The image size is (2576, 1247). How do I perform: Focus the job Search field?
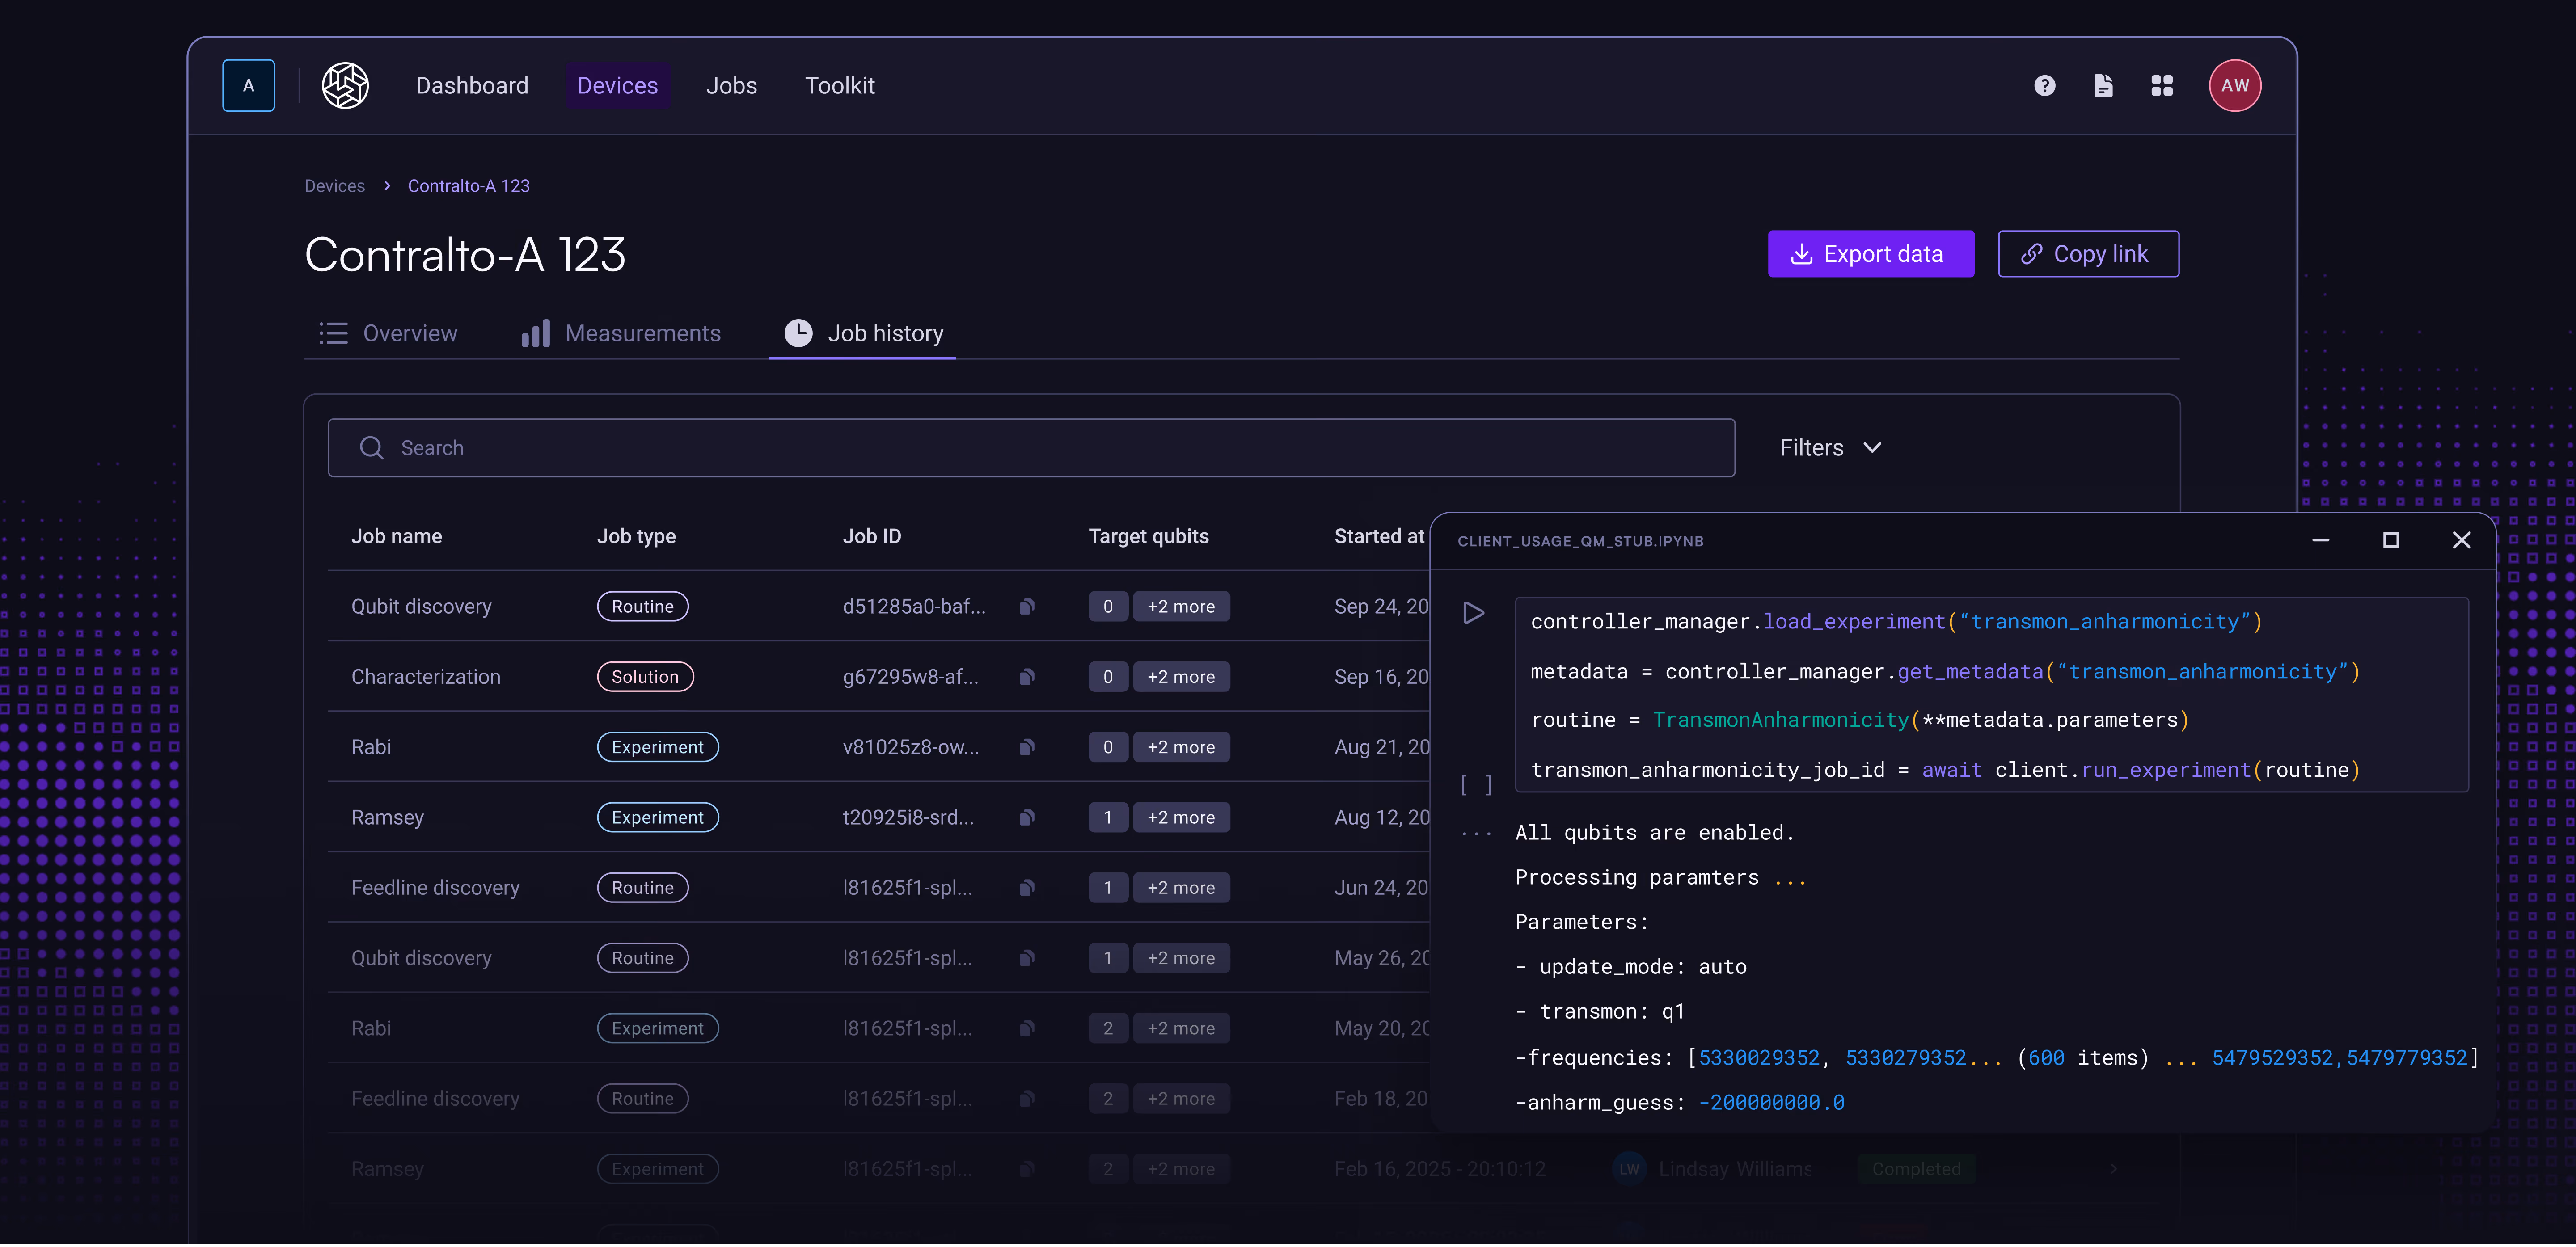(1031, 448)
